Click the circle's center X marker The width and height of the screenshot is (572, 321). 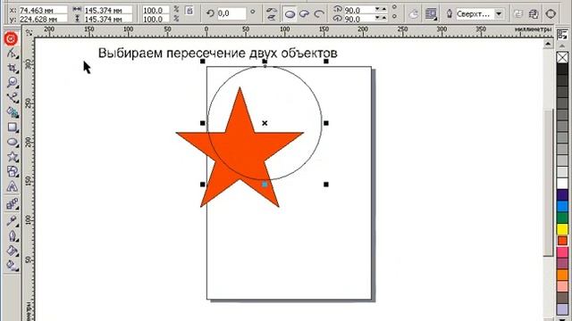[265, 123]
